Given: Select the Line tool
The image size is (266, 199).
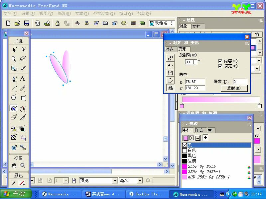Looking at the screenshot, I should pyautogui.click(x=14, y=88).
